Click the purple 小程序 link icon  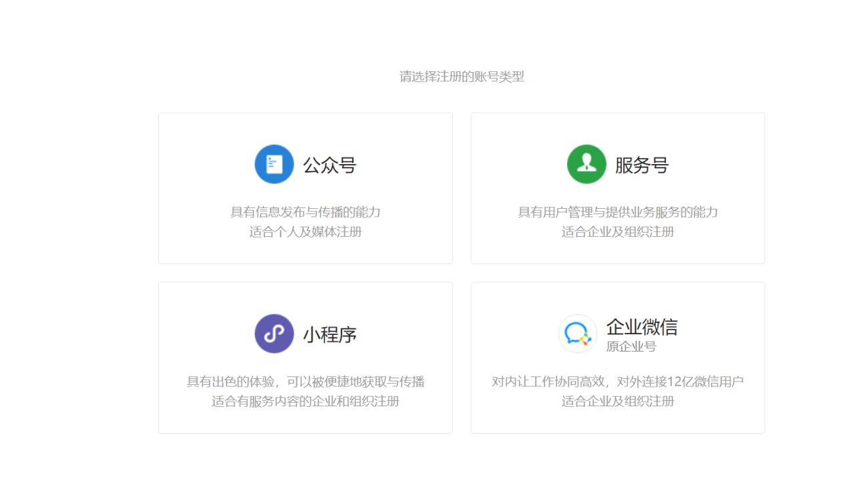coord(274,334)
